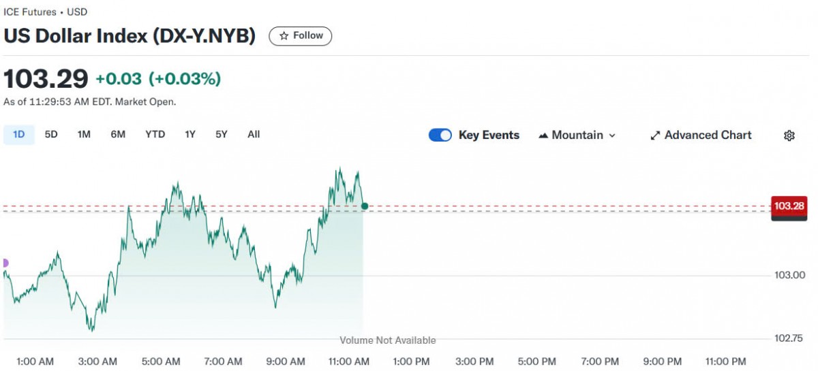The width and height of the screenshot is (818, 371).
Task: Switch to the 5D time range
Action: (51, 134)
